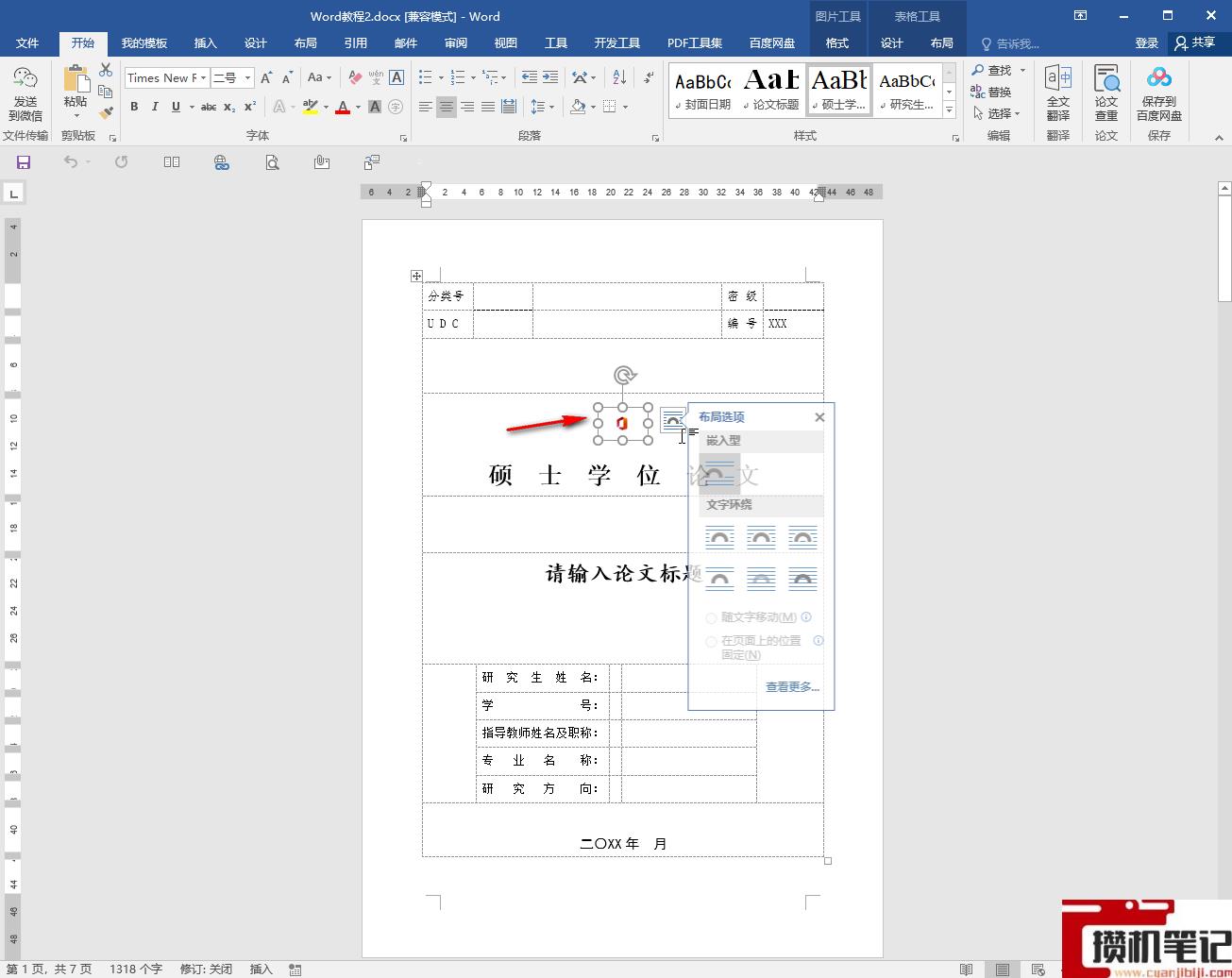Viewport: 1232px width, 978px height.
Task: Open the File tab
Action: pyautogui.click(x=27, y=43)
